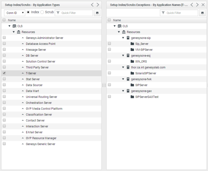Click the filter funnel icon in the left quick filter
The height and width of the screenshot is (171, 208).
click(x=58, y=13)
